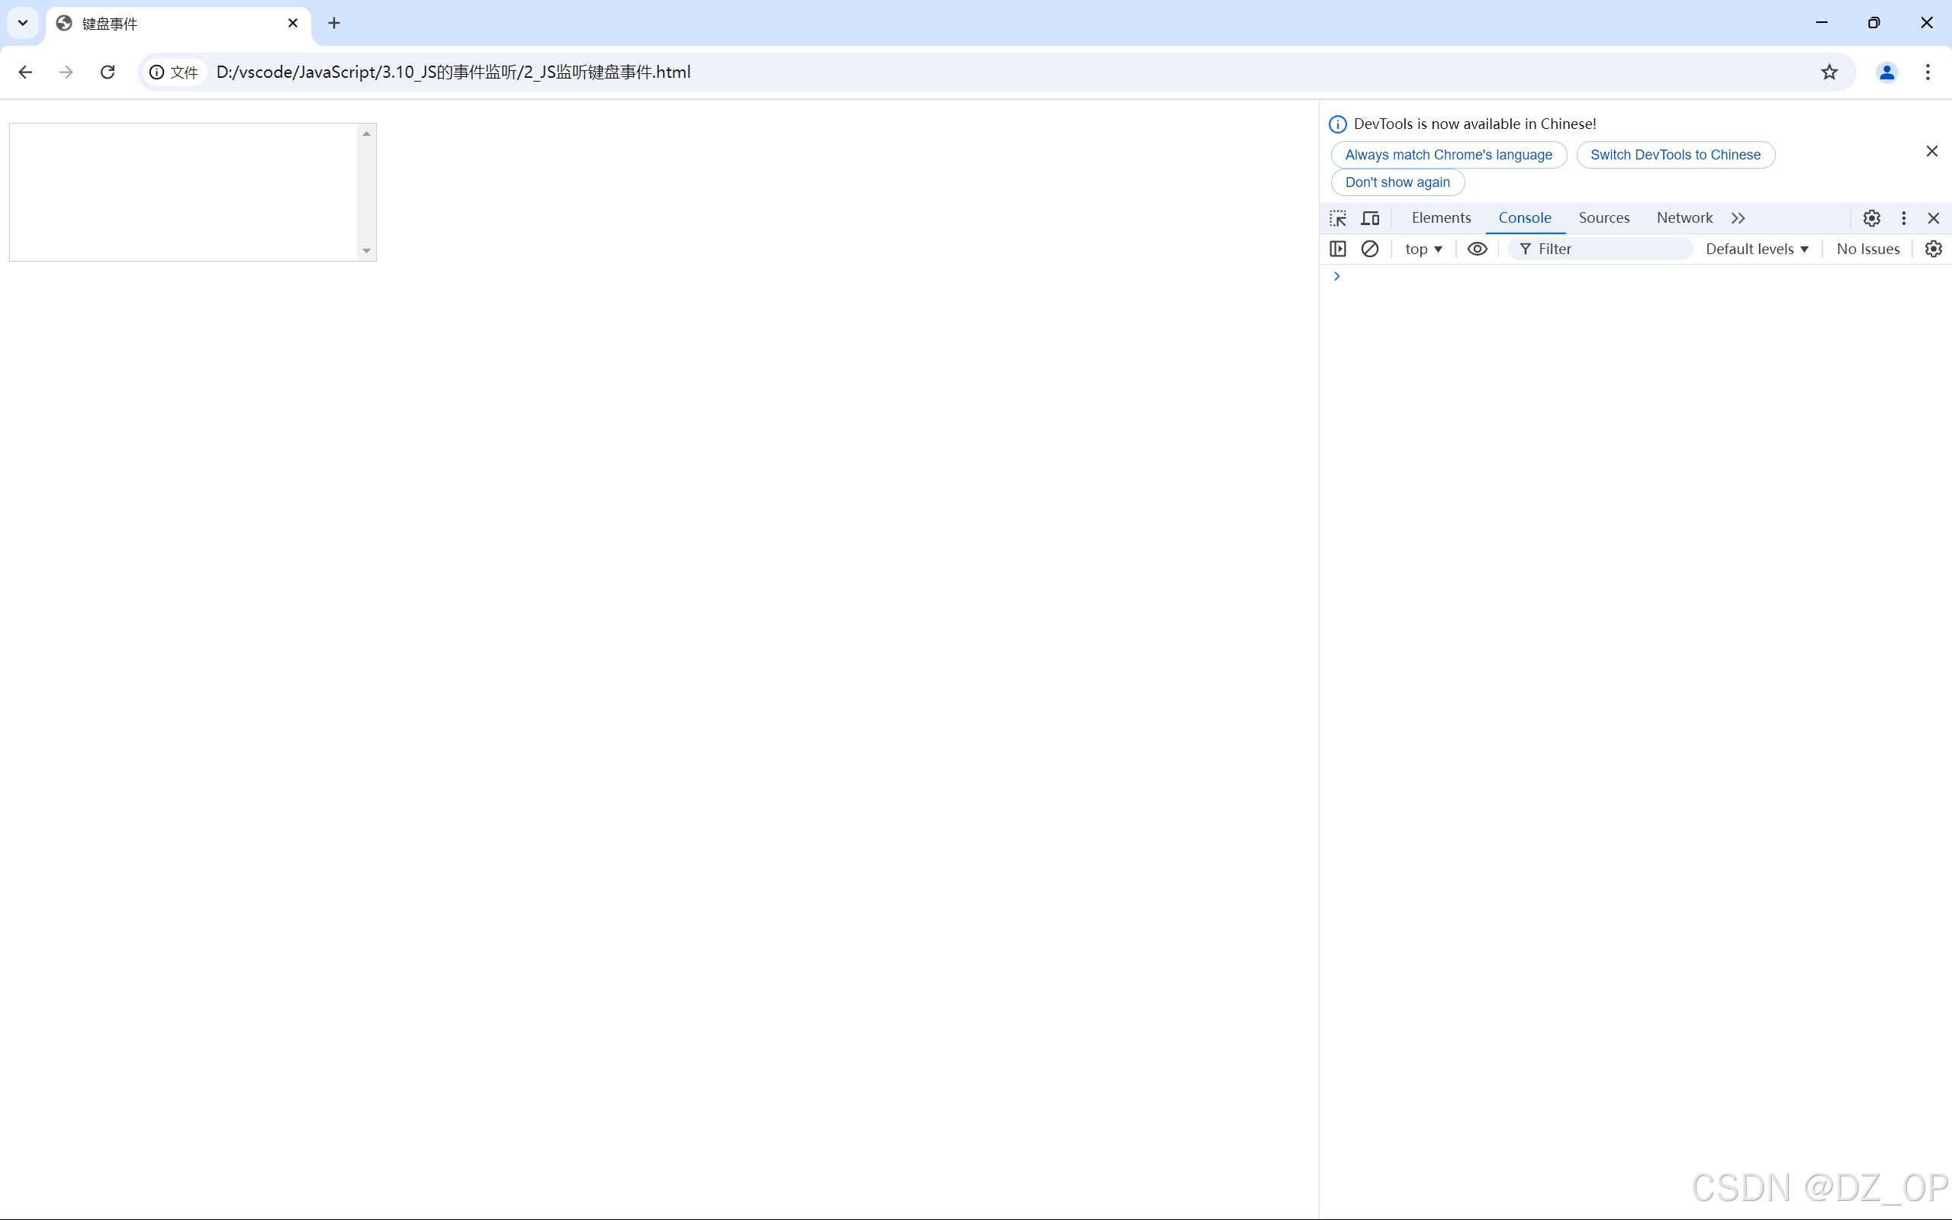Open the Default levels dropdown
This screenshot has height=1220, width=1952.
pos(1756,249)
